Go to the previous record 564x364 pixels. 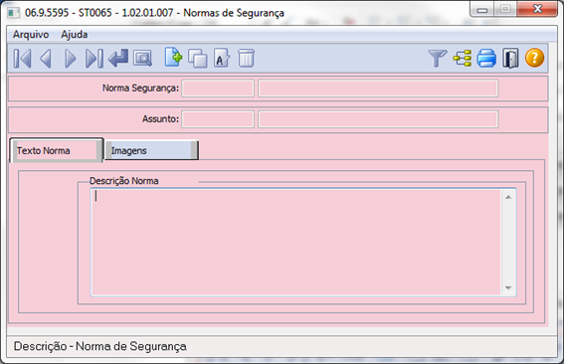(x=46, y=59)
